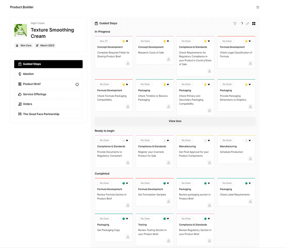Click the View less button
Image resolution: width=286 pixels, height=248 pixels.
coord(175,121)
